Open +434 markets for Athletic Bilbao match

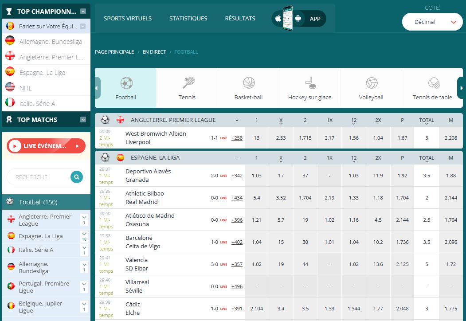[x=237, y=198]
